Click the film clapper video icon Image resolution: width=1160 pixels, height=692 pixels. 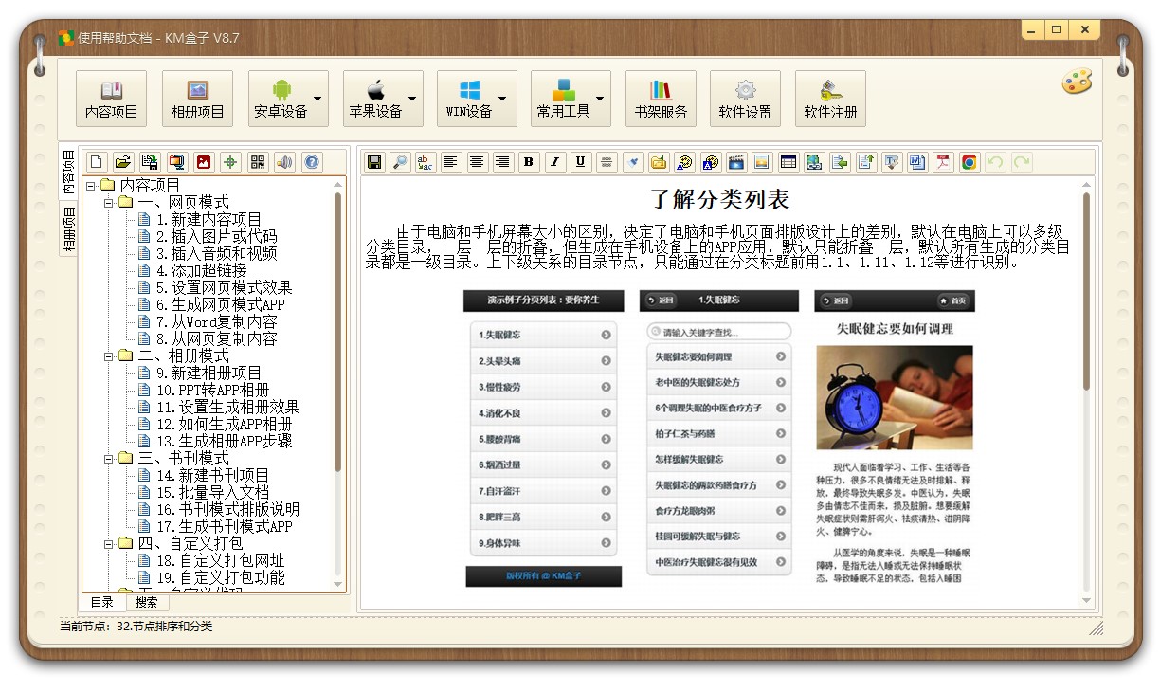735,162
